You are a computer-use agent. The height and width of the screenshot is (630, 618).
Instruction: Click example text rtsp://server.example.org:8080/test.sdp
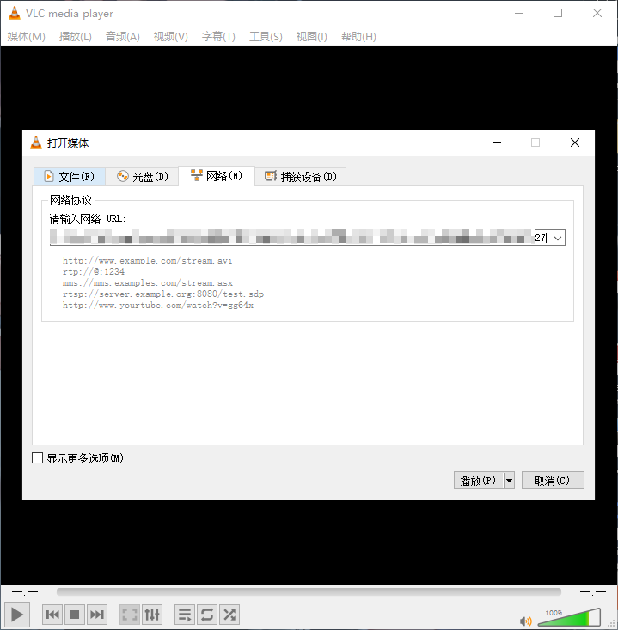[x=163, y=294]
